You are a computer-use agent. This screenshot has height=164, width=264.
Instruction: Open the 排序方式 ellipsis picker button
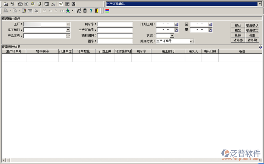point(192,41)
